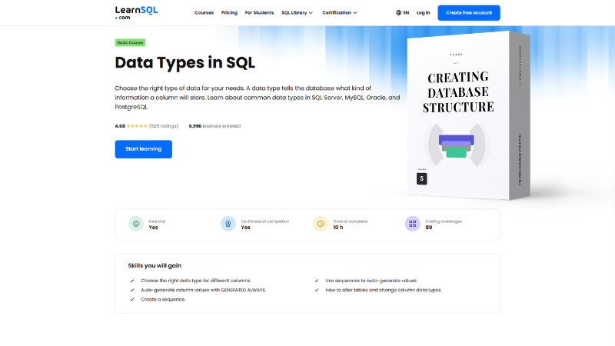This screenshot has height=346, width=615.
Task: Click the star rating icons
Action: pos(137,126)
